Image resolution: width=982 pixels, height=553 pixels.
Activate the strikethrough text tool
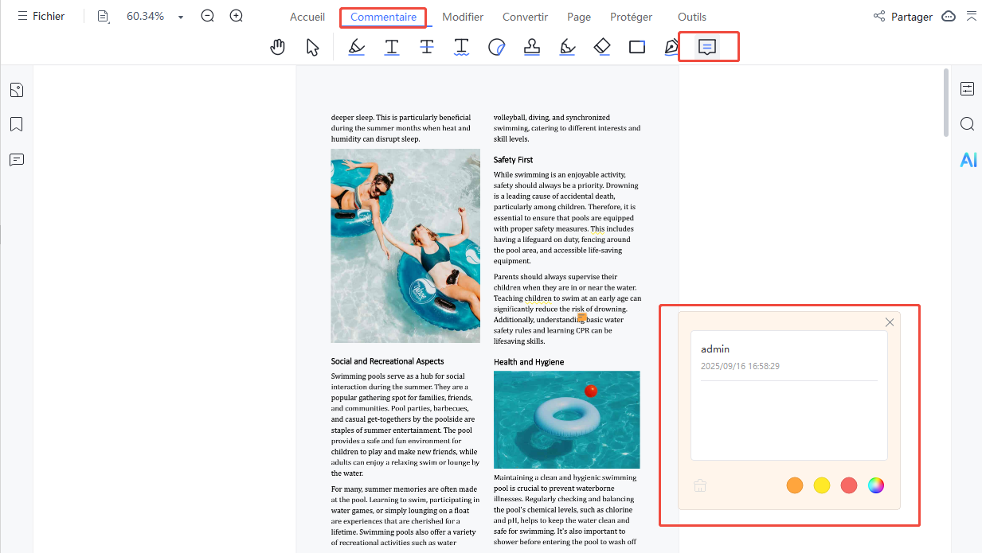(x=427, y=47)
